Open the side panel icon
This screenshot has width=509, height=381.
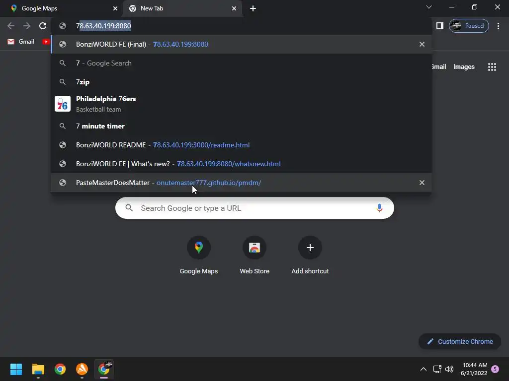click(x=439, y=26)
